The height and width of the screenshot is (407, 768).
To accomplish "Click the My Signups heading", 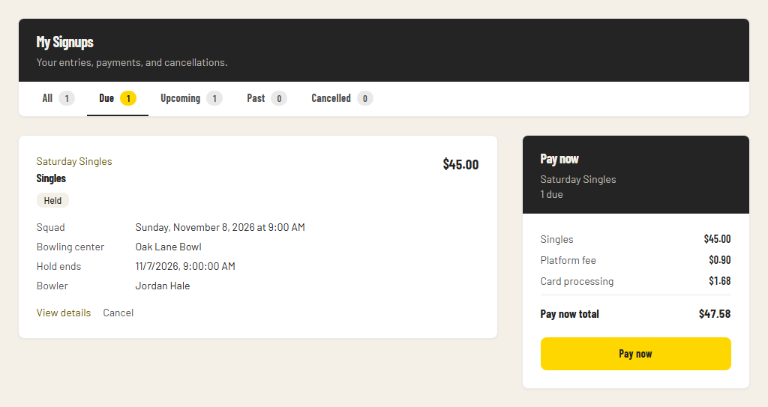I will (x=64, y=42).
